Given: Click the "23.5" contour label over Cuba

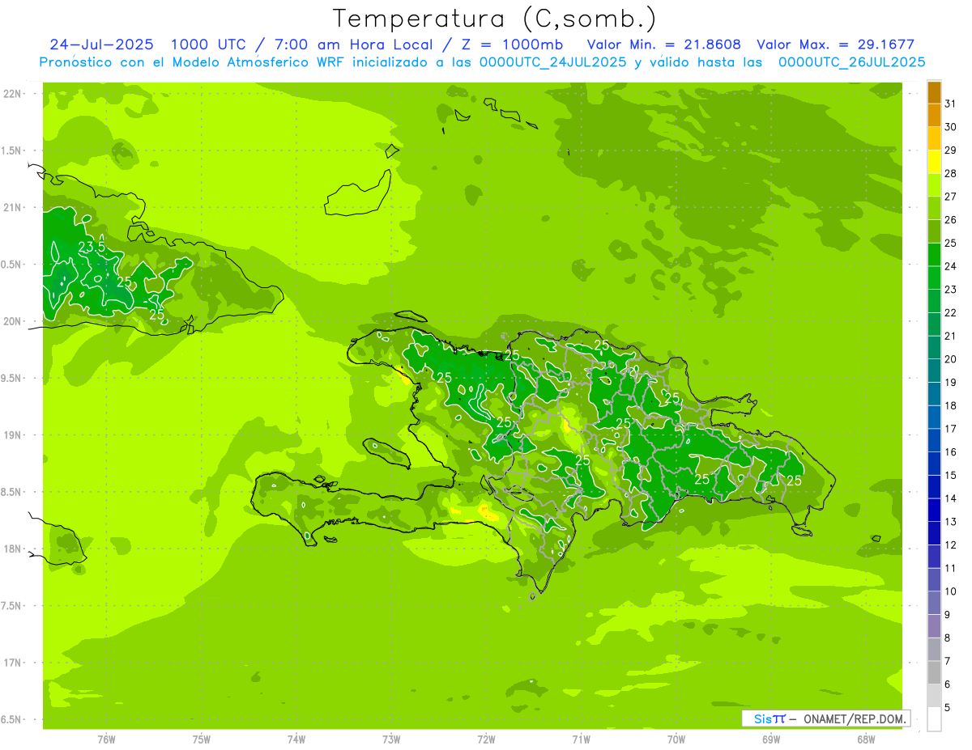Looking at the screenshot, I should point(92,247).
